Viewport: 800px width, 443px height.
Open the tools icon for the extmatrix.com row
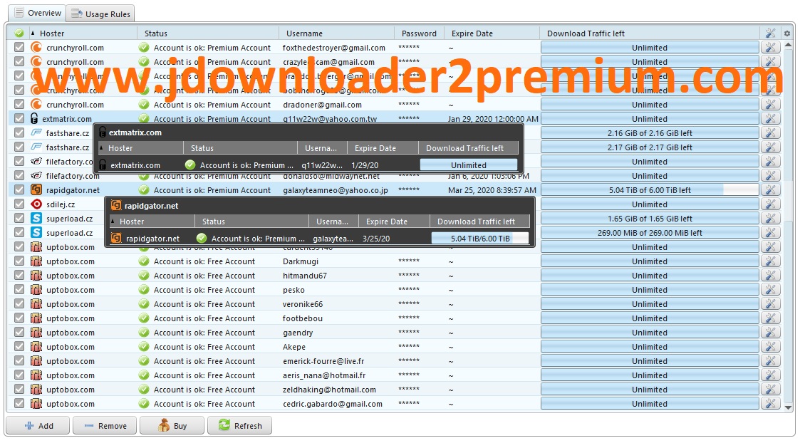pyautogui.click(x=770, y=118)
